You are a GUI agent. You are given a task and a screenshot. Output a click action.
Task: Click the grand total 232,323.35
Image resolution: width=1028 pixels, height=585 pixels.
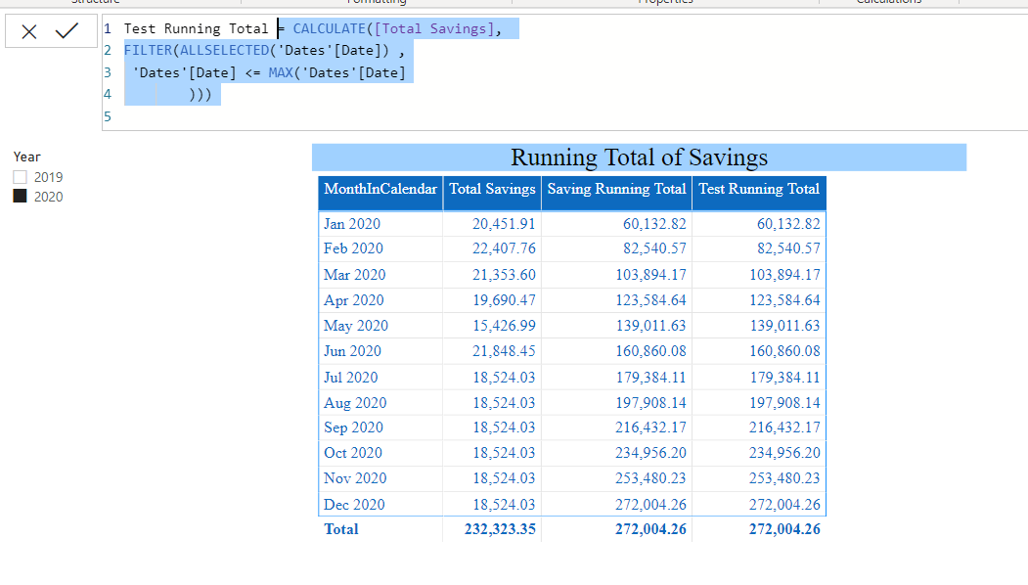tap(500, 529)
